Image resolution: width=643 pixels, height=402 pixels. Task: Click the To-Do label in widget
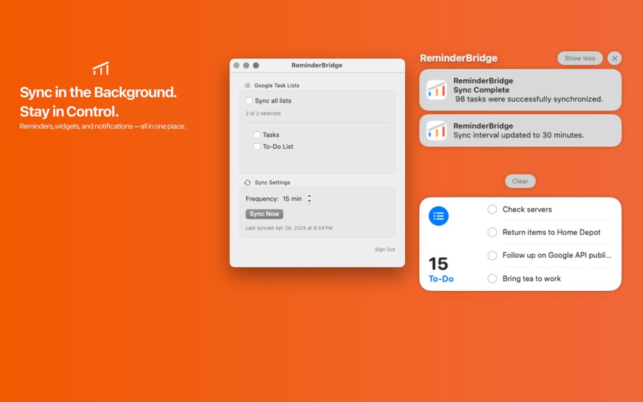[441, 279]
